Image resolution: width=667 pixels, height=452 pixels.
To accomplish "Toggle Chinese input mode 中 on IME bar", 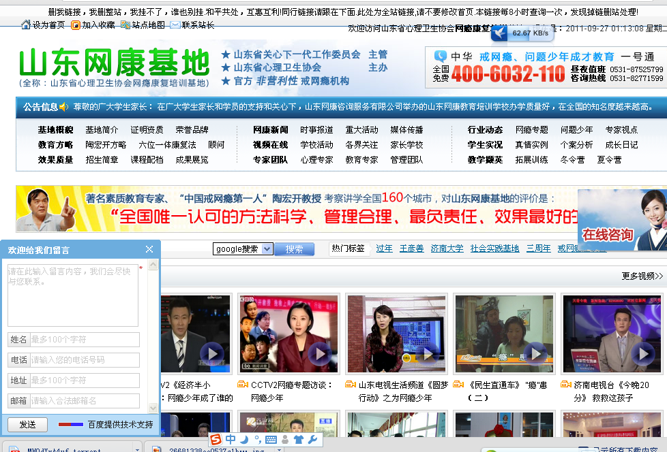I will click(231, 440).
